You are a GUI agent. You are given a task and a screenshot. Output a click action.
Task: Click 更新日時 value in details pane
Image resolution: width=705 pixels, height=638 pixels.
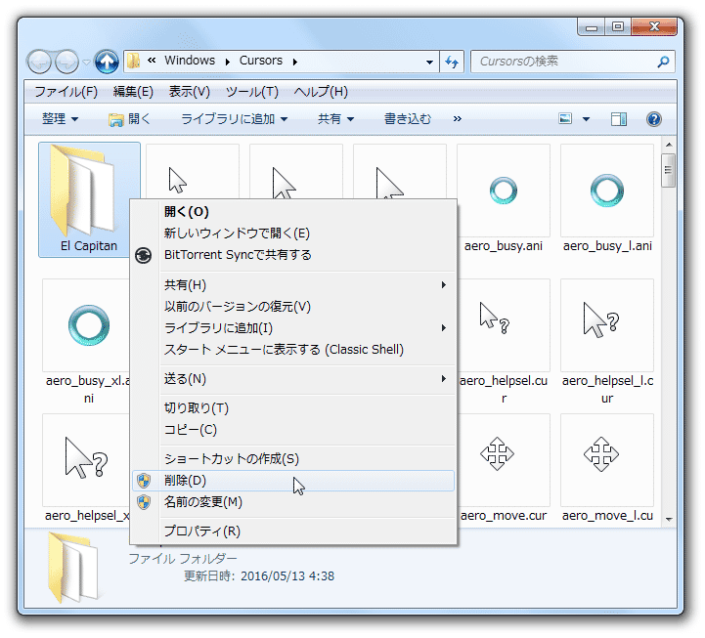(287, 576)
